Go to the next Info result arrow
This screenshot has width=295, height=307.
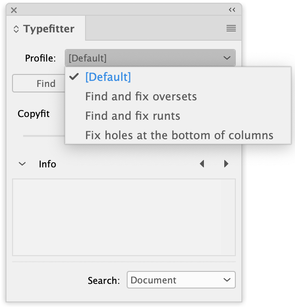click(x=226, y=164)
